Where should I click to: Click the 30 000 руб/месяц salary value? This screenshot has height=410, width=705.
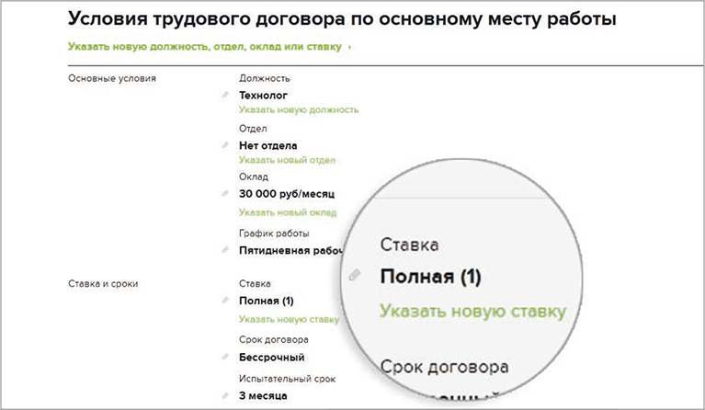tap(287, 194)
